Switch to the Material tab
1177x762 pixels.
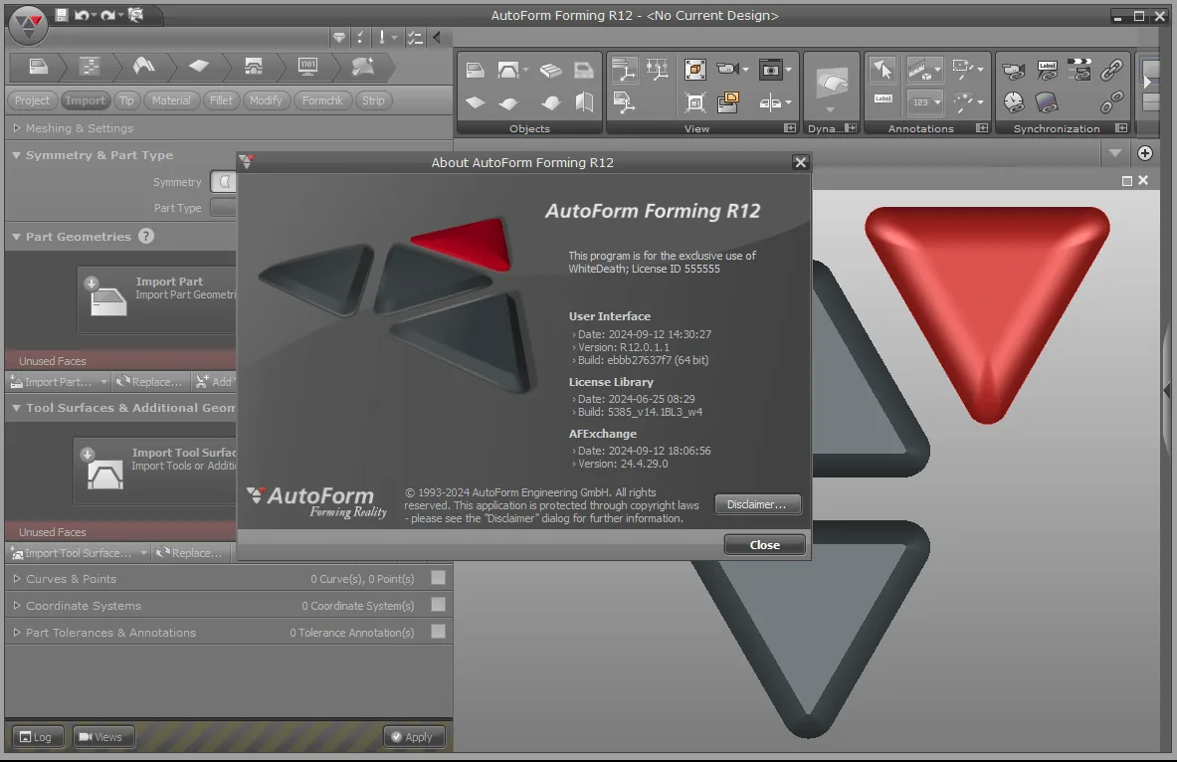[x=171, y=100]
